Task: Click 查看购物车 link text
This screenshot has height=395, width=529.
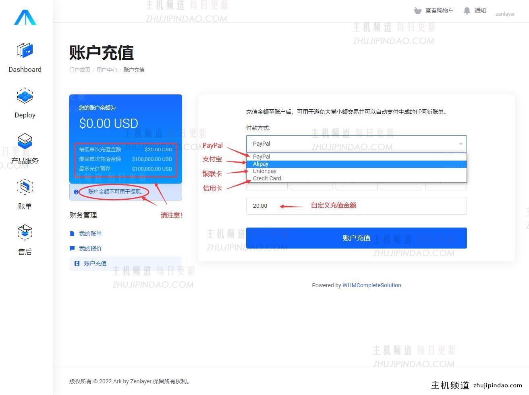Action: (x=439, y=10)
